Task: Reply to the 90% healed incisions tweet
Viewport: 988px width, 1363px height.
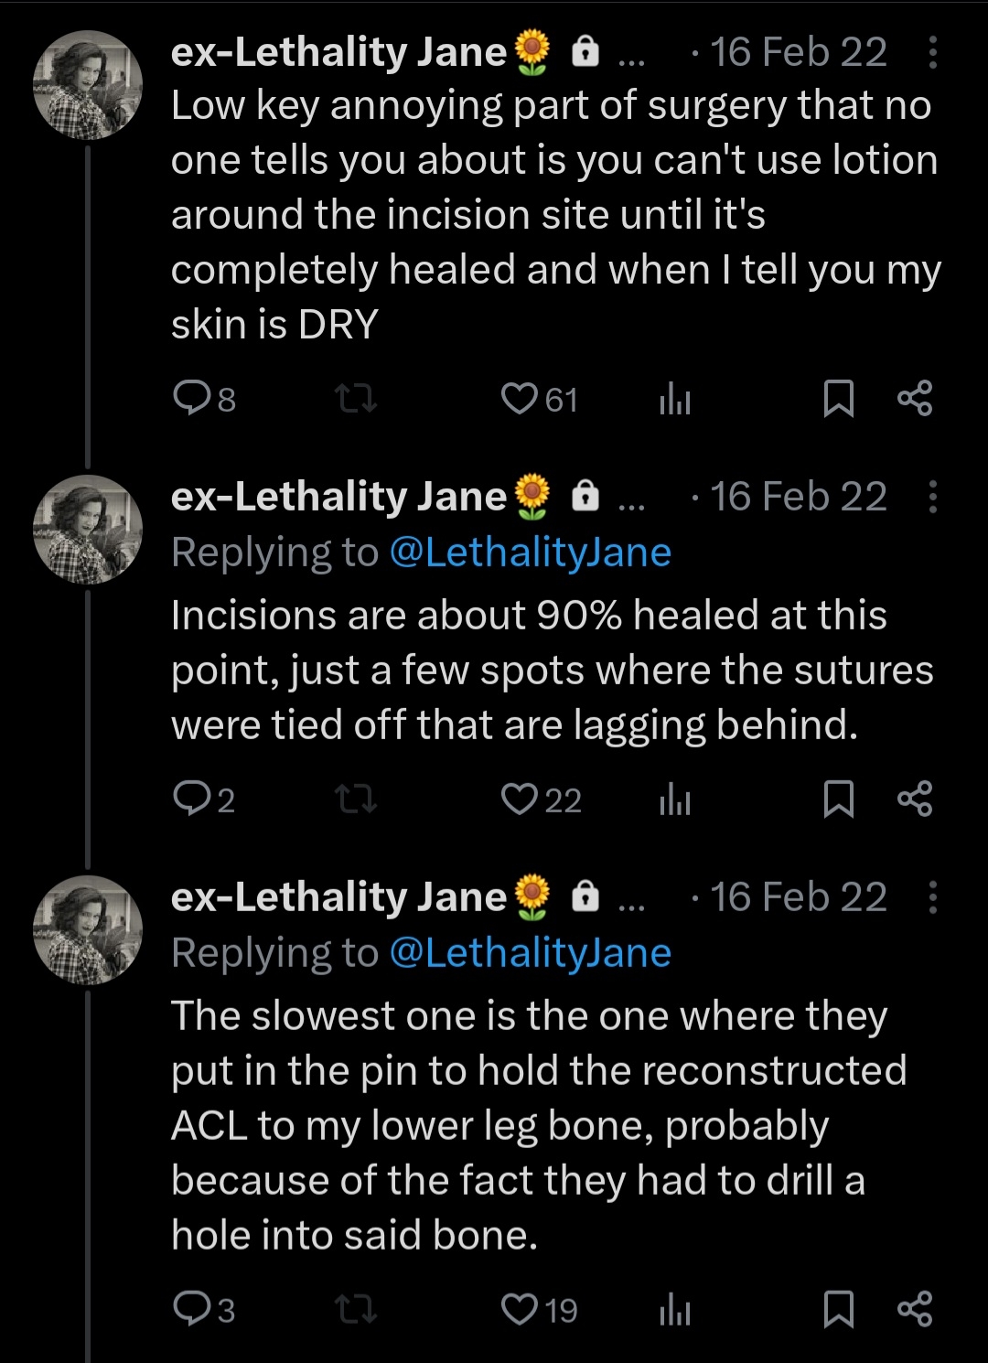Action: [193, 800]
